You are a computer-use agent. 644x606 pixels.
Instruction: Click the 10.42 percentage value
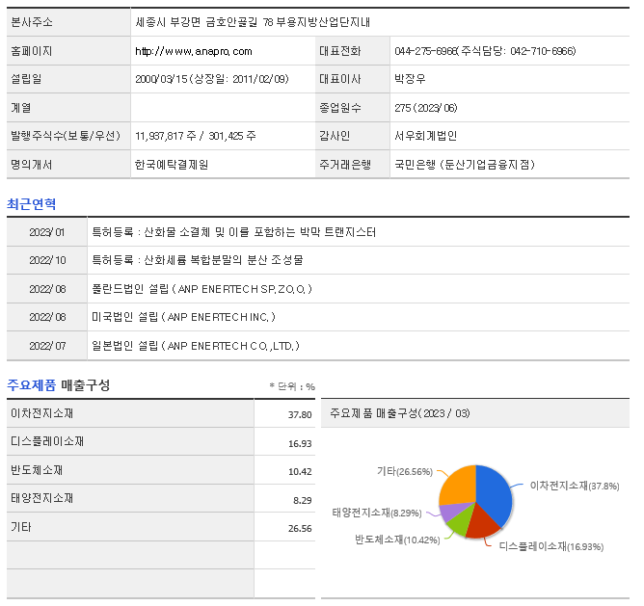coord(300,471)
